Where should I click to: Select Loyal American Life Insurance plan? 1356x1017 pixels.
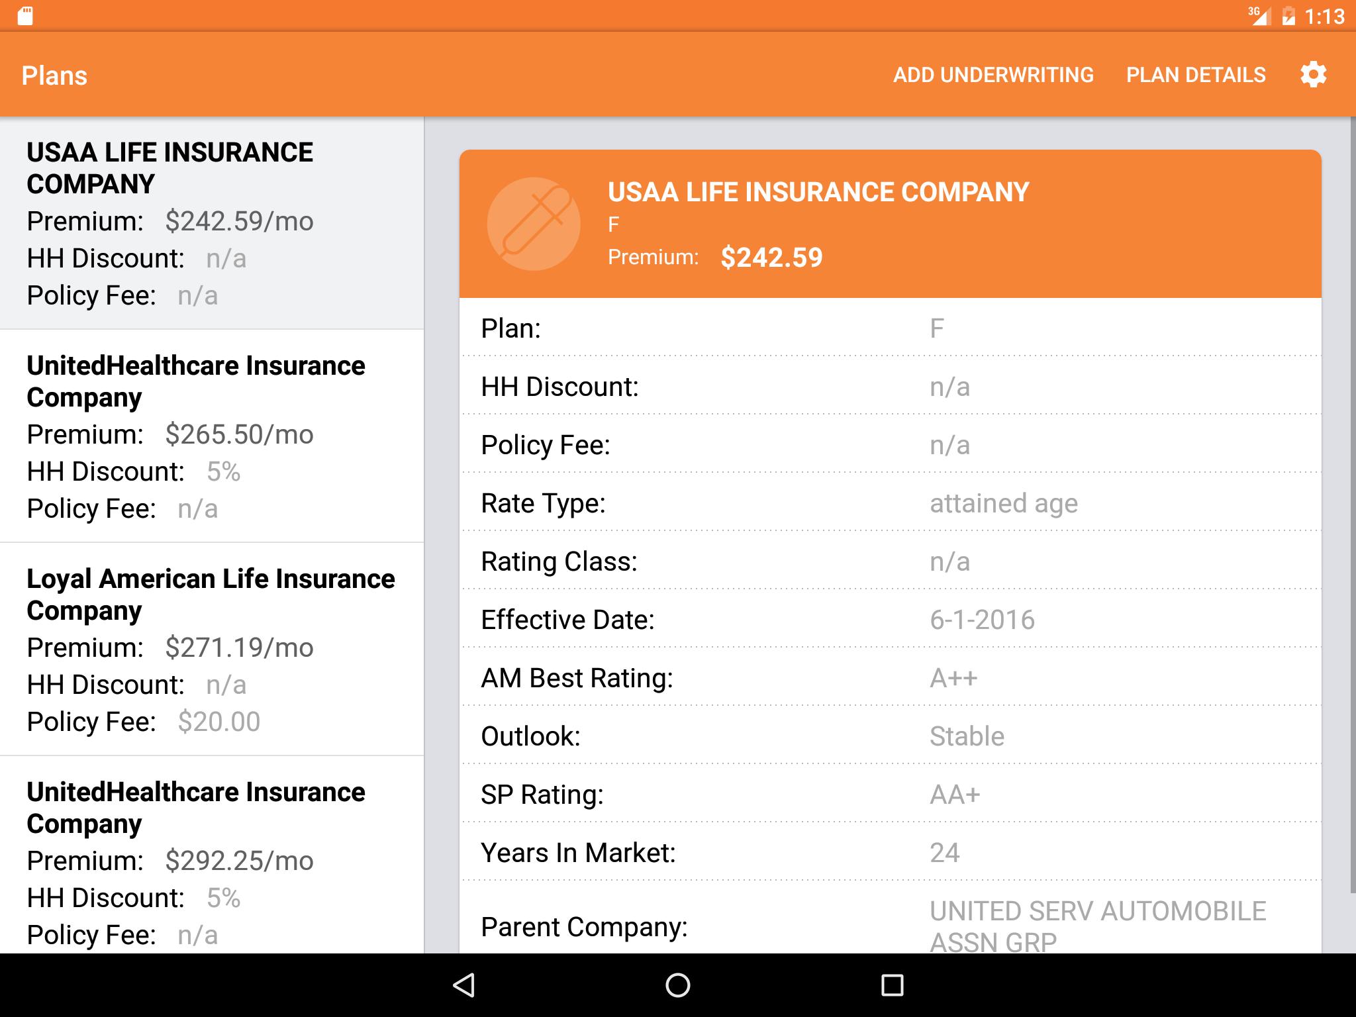212,650
